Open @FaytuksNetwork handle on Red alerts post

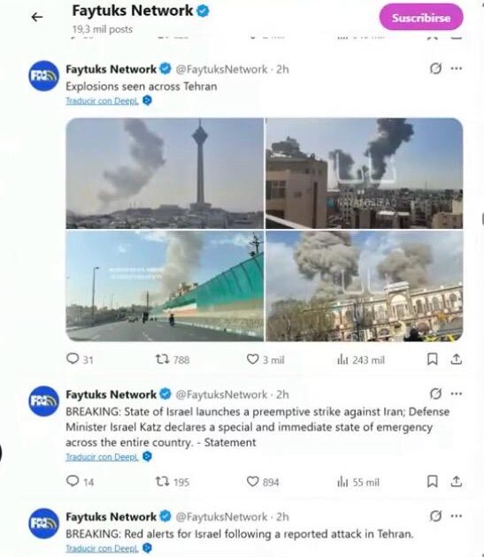click(221, 516)
